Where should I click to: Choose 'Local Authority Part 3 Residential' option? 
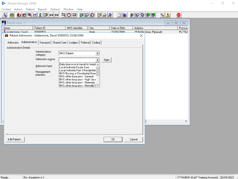coord(77,70)
